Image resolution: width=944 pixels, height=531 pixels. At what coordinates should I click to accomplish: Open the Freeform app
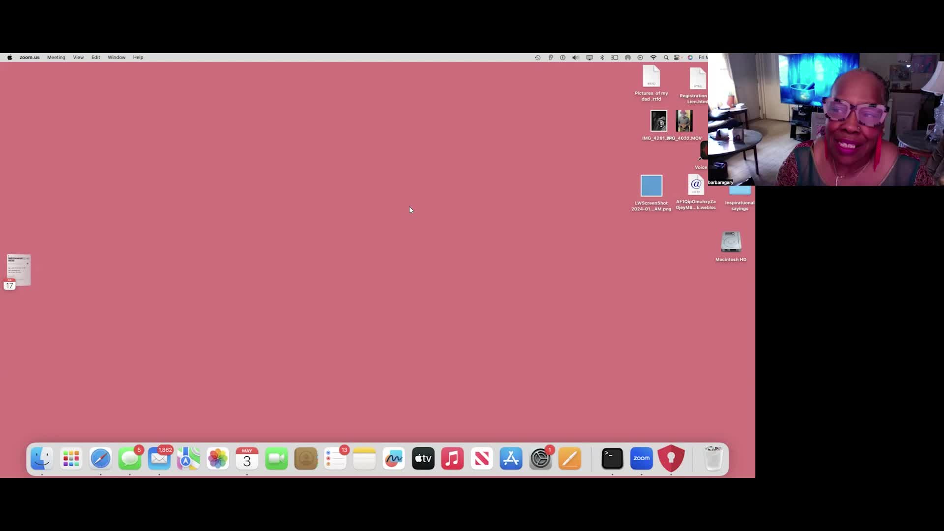(394, 459)
